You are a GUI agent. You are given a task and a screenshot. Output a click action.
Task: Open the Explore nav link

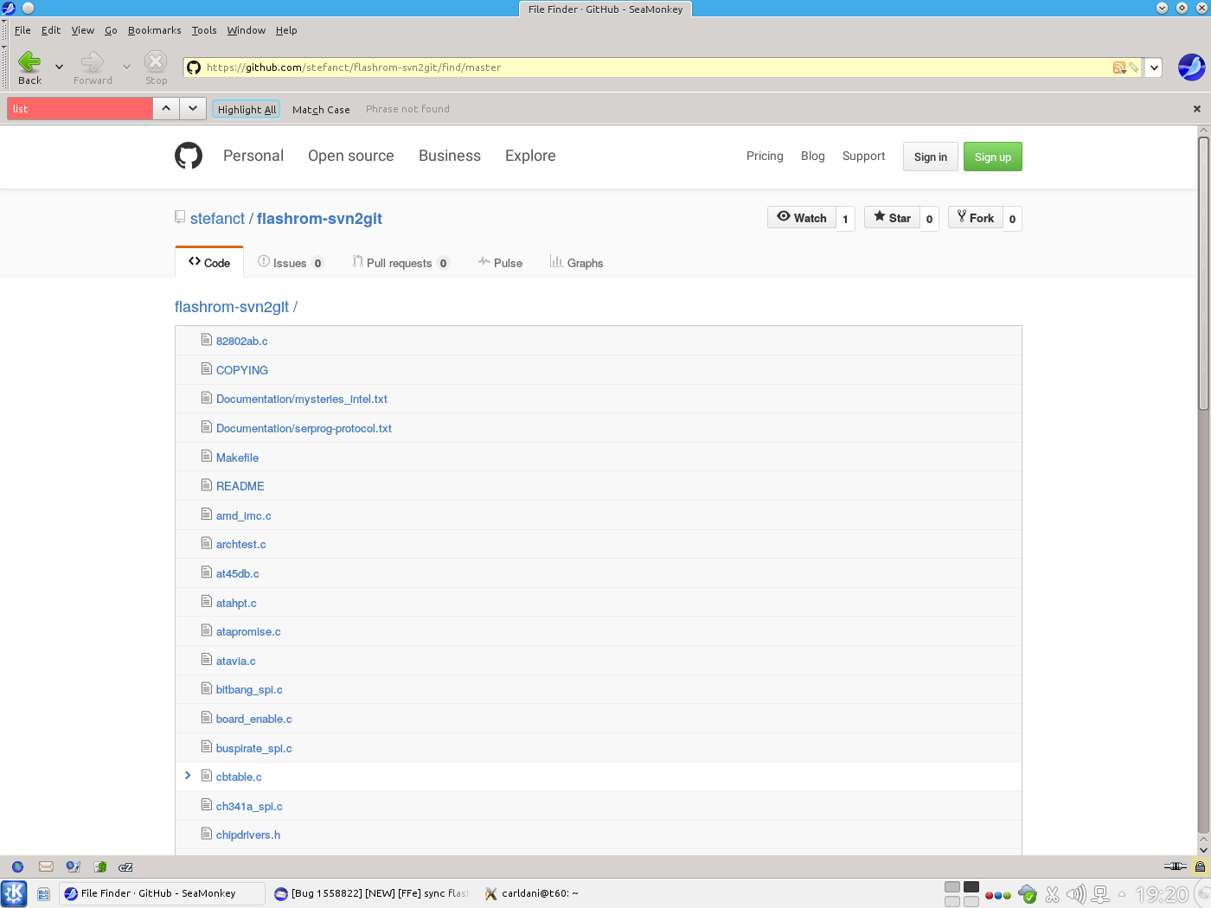[530, 156]
